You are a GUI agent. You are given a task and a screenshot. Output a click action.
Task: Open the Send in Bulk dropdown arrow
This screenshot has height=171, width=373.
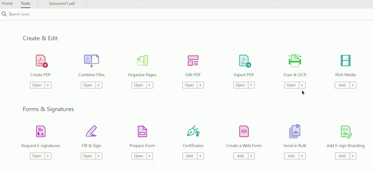302,156
